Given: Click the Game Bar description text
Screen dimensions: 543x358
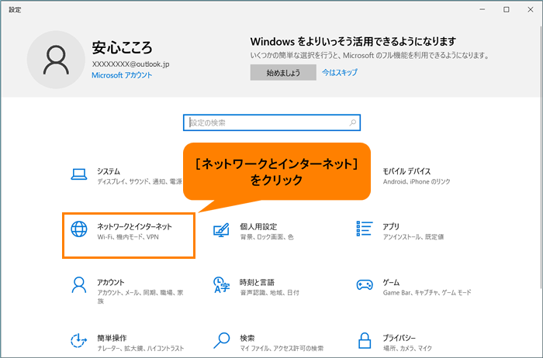Looking at the screenshot, I should click(x=427, y=293).
